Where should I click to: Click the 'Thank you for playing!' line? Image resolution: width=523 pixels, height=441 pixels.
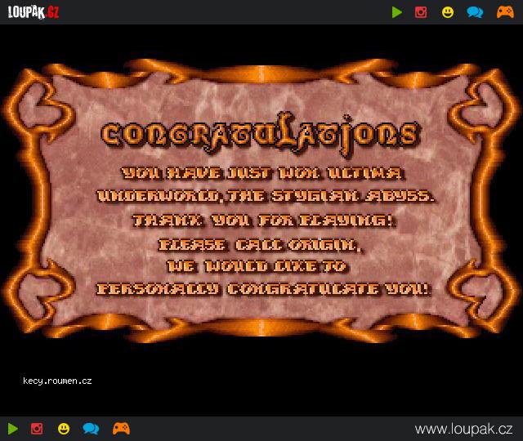263,220
